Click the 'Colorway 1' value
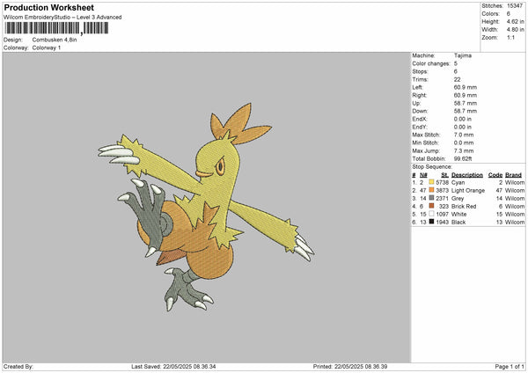 tap(47, 48)
